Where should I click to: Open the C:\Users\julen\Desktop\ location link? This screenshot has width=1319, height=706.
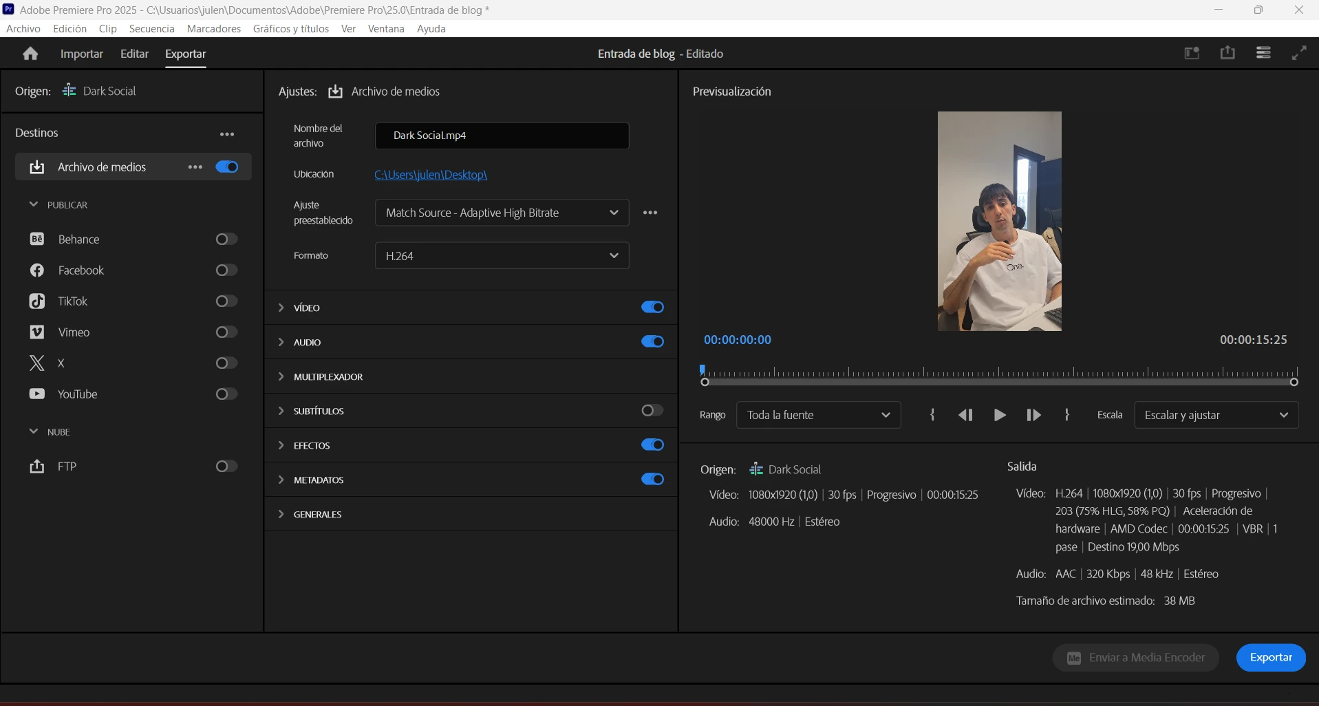(x=431, y=175)
